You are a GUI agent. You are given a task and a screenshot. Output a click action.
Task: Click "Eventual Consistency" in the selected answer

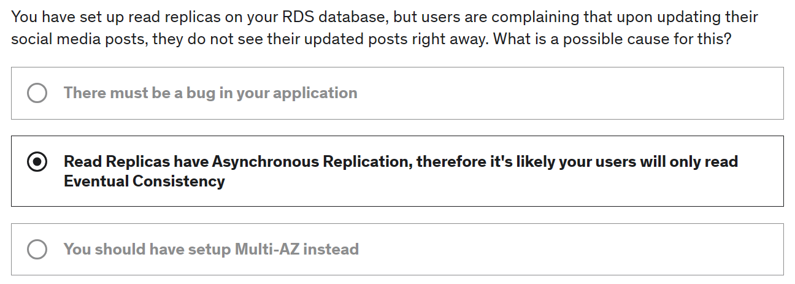point(144,182)
